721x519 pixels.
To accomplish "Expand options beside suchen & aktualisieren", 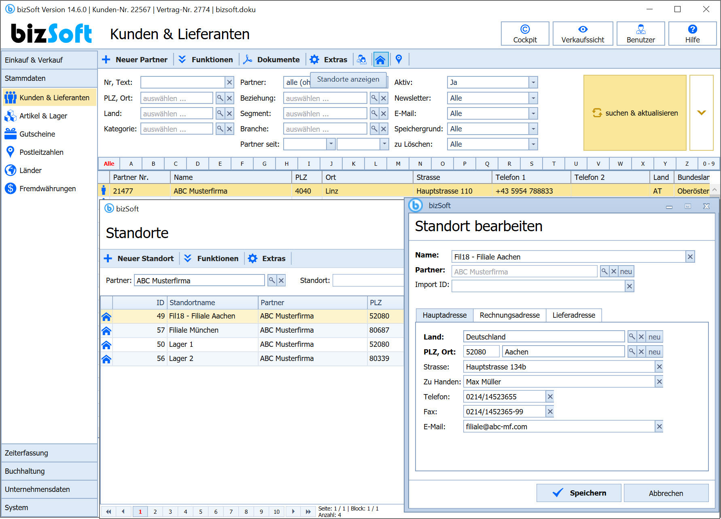I will [x=701, y=113].
